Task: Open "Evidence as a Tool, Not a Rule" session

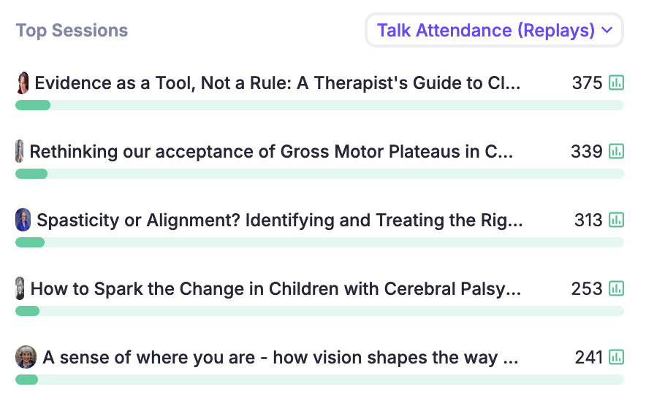Action: coord(278,83)
